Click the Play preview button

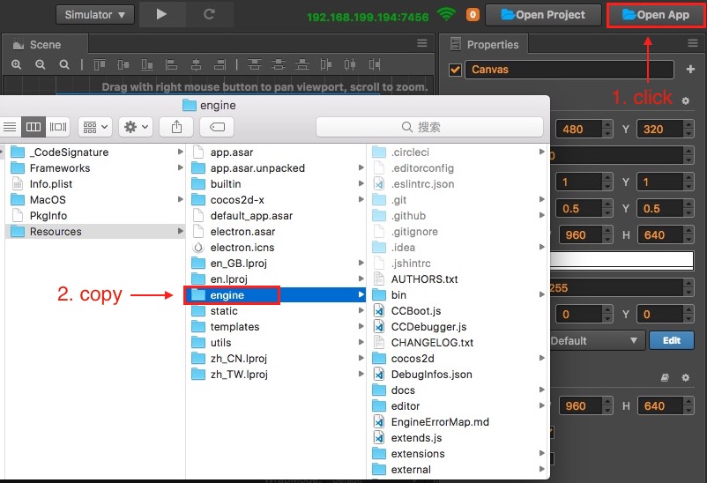162,14
